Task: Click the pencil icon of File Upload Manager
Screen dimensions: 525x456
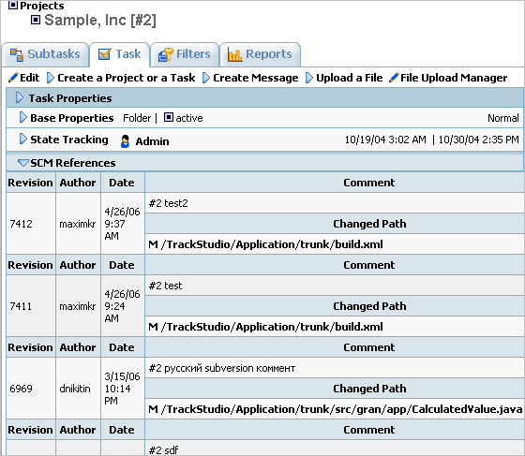Action: point(394,78)
